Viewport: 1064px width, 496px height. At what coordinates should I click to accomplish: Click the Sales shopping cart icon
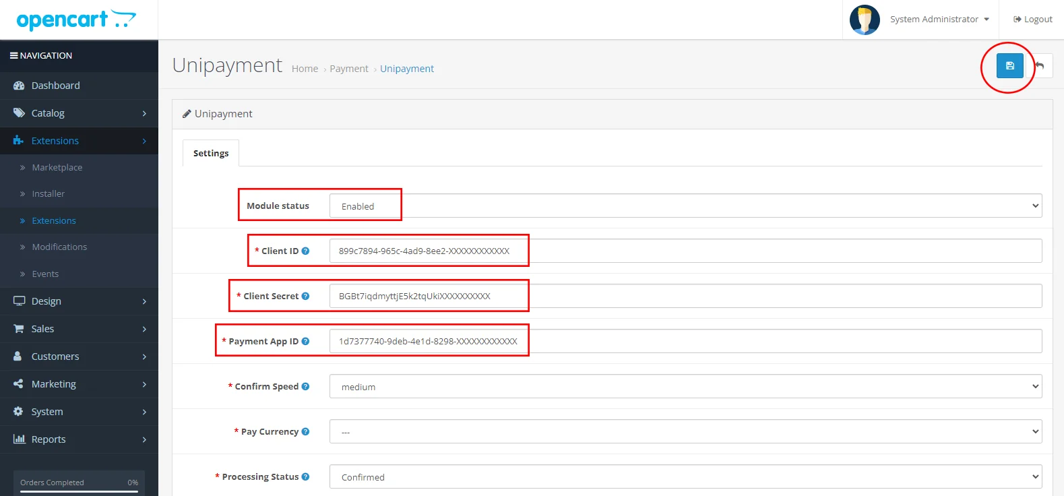[x=19, y=329]
